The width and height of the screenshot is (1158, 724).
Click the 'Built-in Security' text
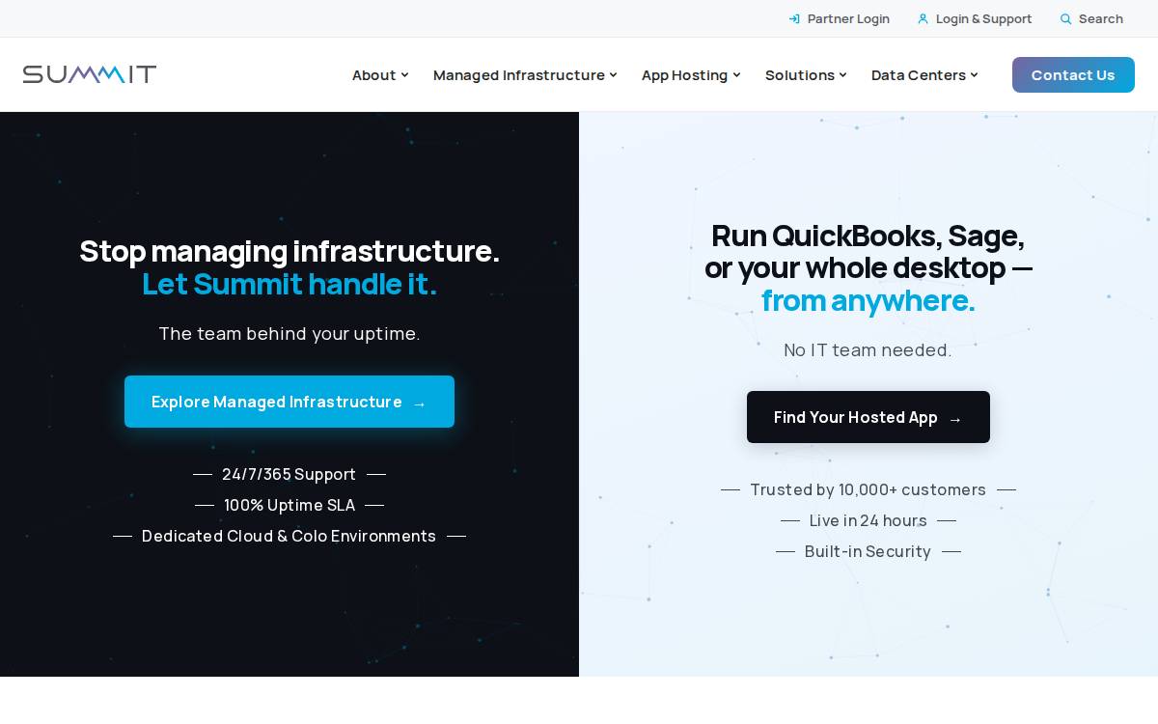point(868,551)
